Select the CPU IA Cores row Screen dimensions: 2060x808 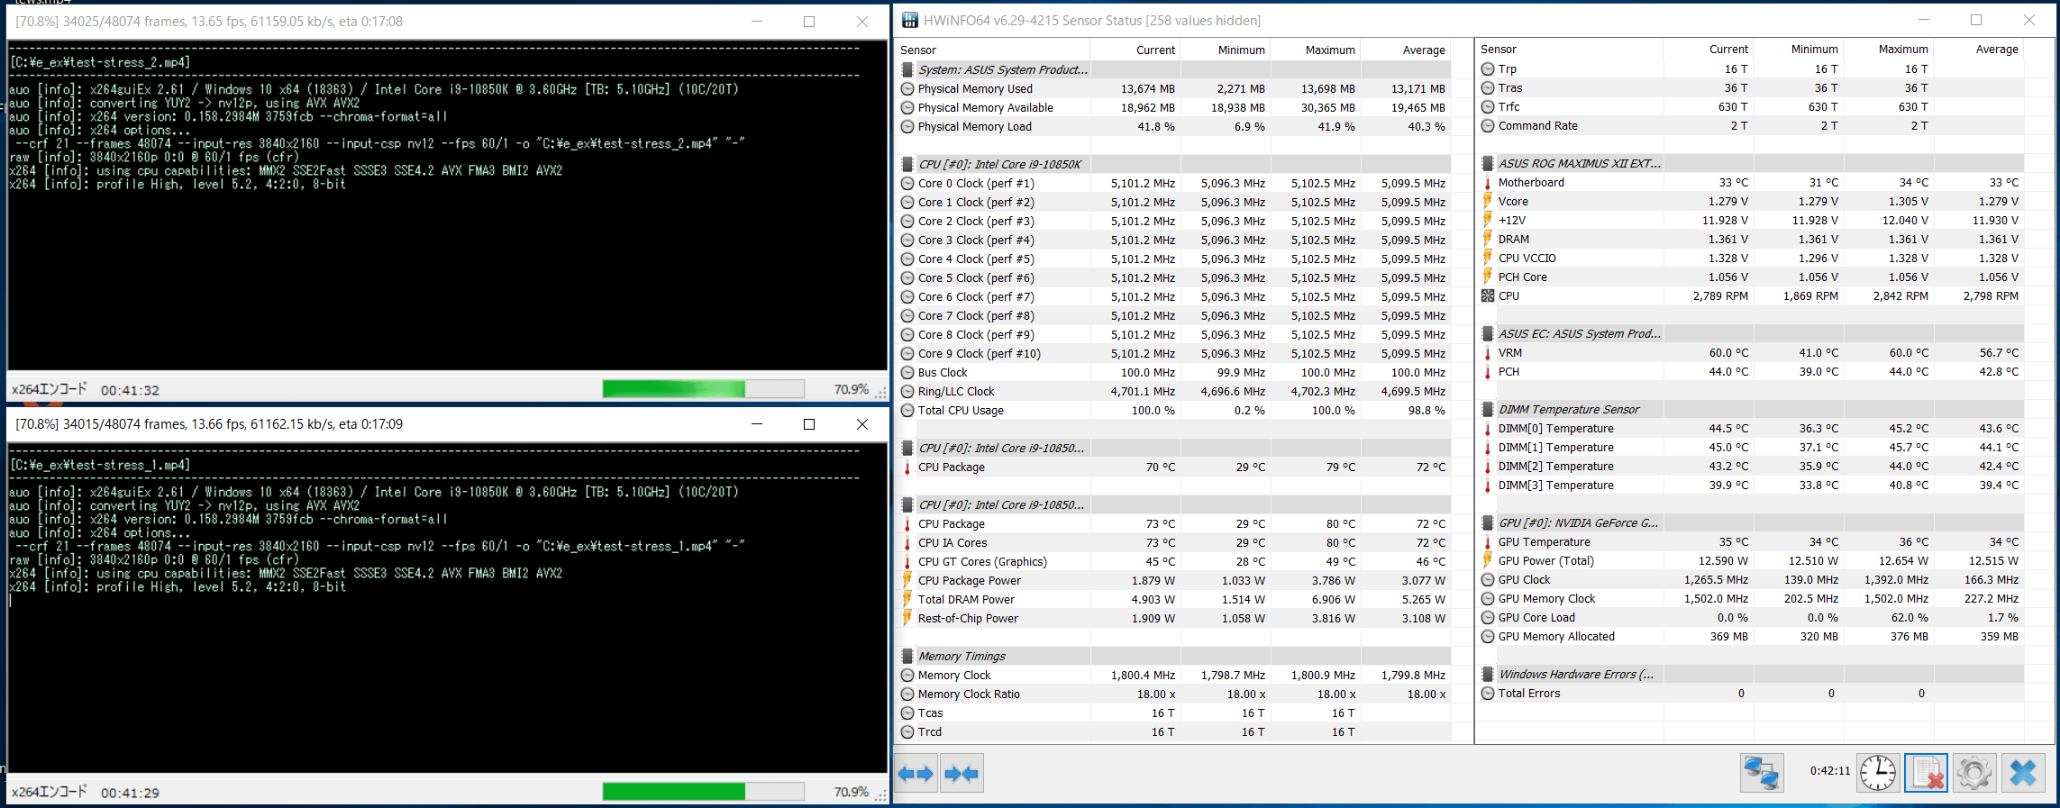1175,543
